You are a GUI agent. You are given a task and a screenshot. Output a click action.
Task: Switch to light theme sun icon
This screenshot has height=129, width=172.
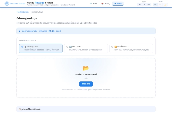[x=155, y=4]
